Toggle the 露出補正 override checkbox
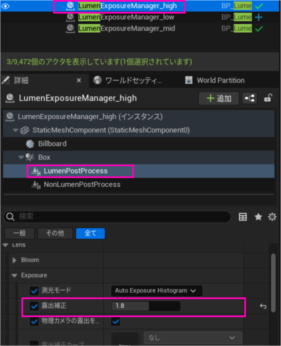The image size is (281, 346). coord(34,306)
